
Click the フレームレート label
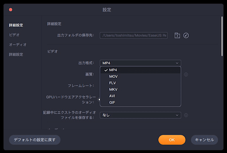[x=81, y=86]
